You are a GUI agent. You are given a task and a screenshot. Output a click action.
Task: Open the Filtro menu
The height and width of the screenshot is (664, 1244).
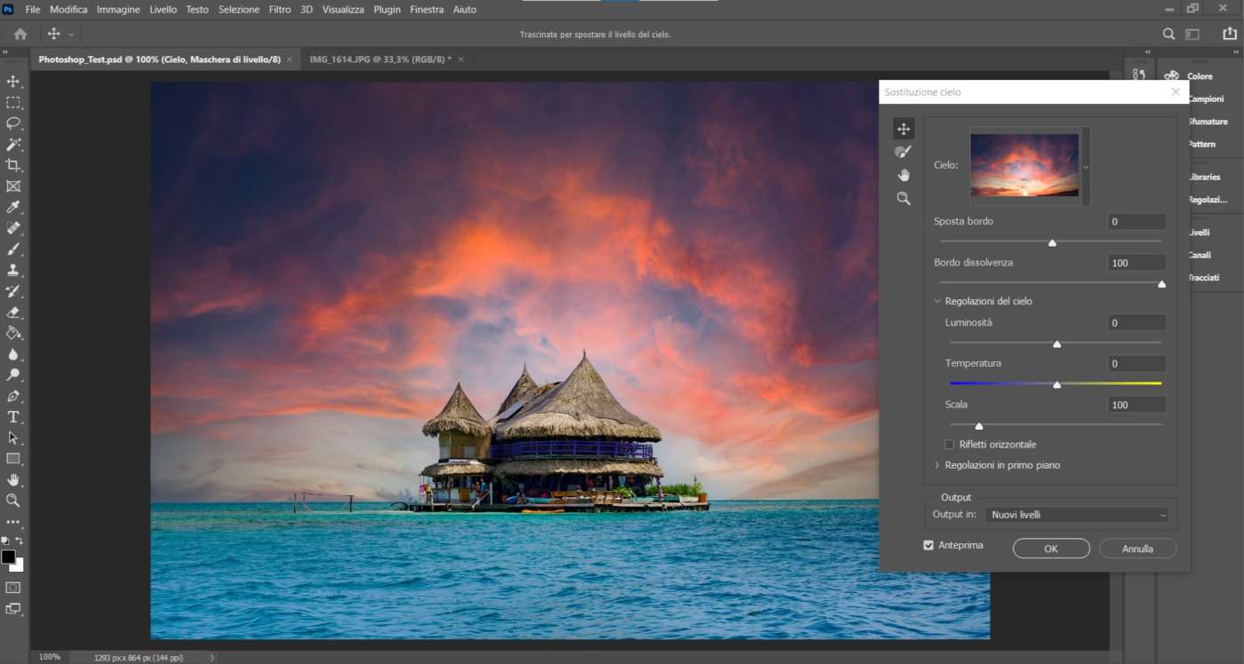click(x=279, y=10)
